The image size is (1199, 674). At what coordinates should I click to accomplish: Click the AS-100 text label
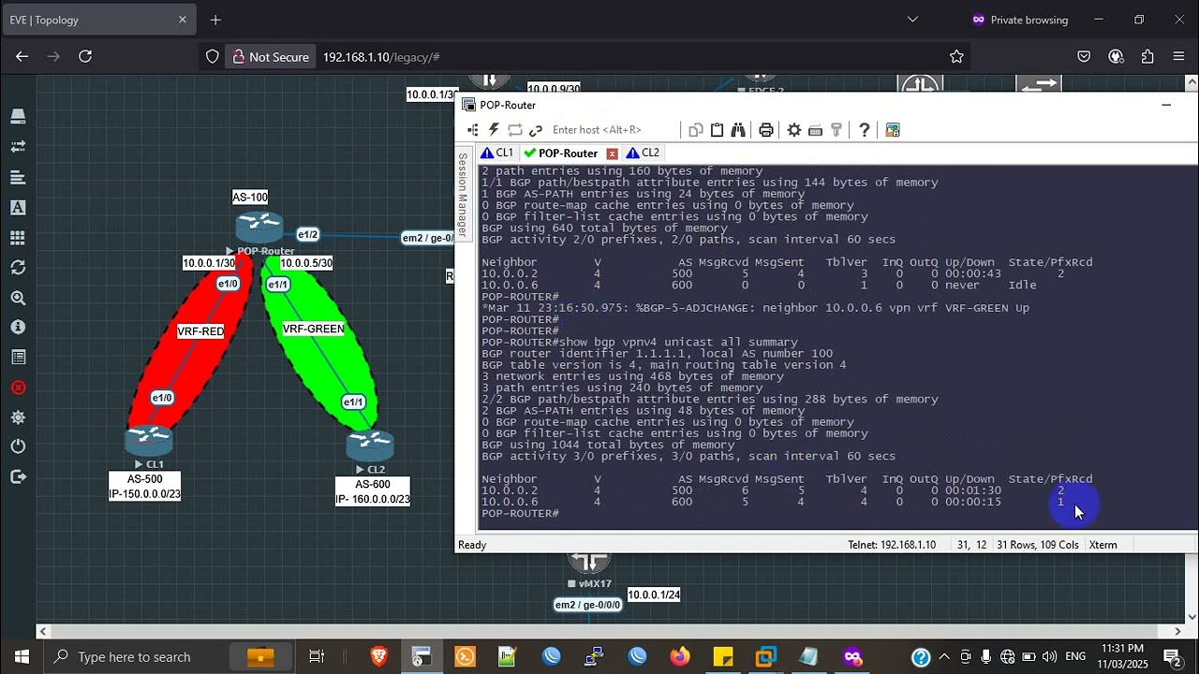coord(250,197)
